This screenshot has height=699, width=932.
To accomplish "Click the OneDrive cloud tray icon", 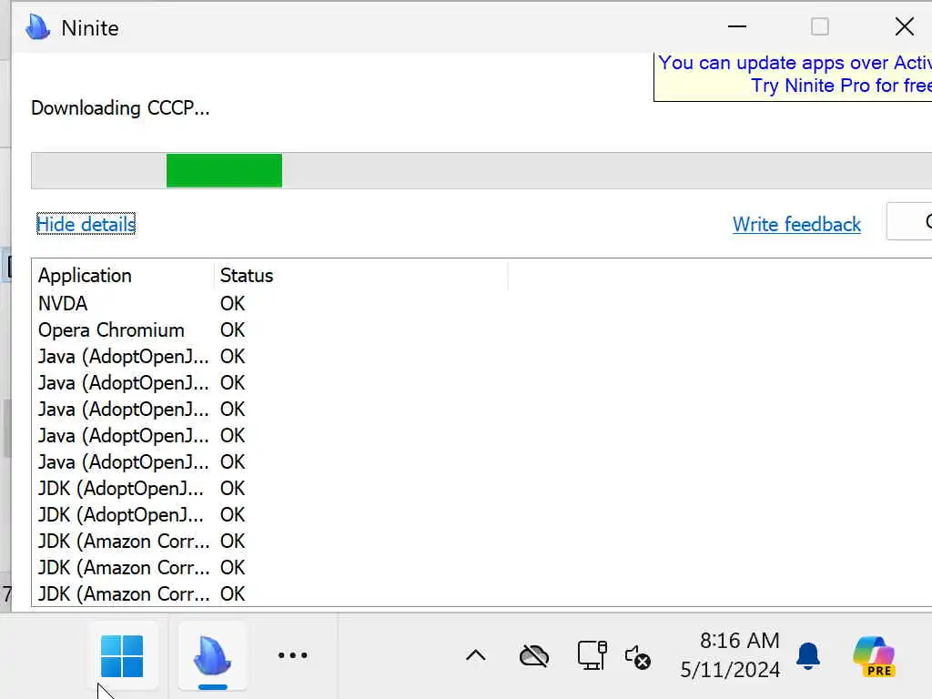I will [534, 656].
